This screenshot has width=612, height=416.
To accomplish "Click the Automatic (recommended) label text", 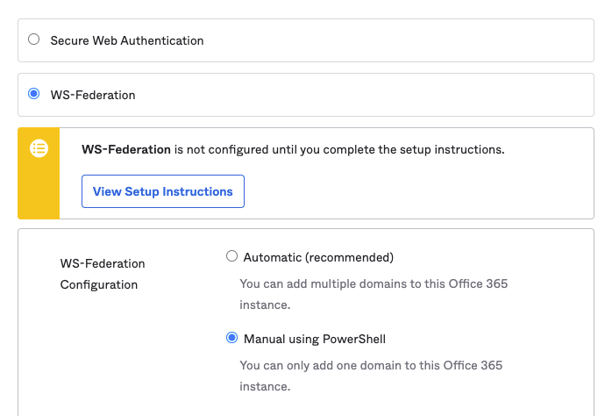I will click(x=318, y=257).
